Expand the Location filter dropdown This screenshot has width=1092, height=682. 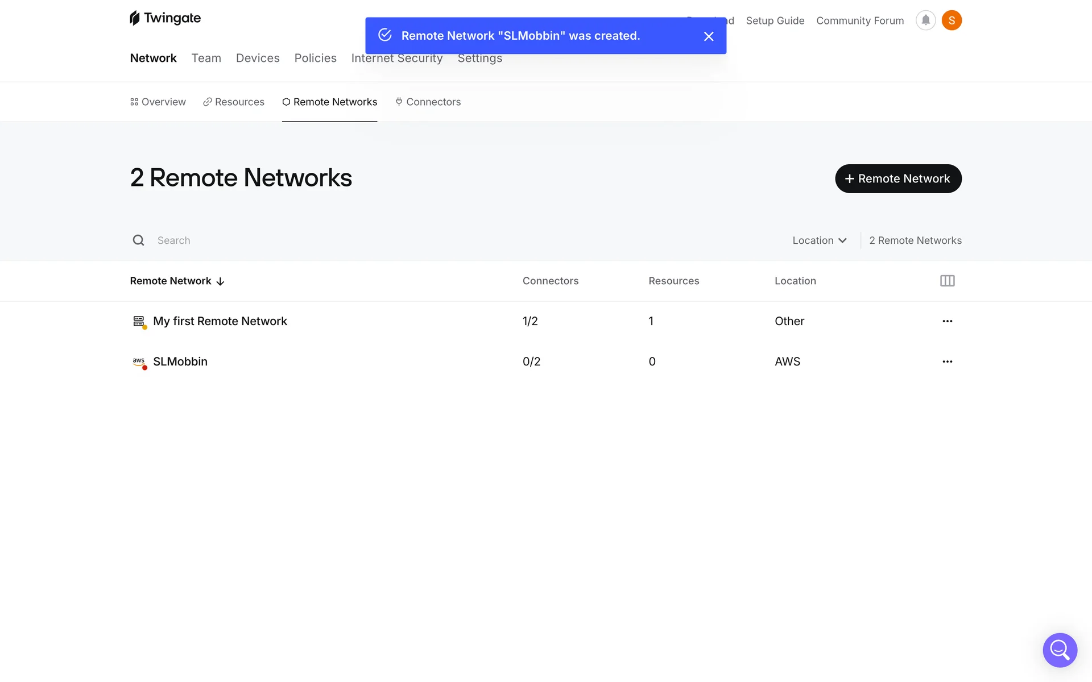point(819,240)
